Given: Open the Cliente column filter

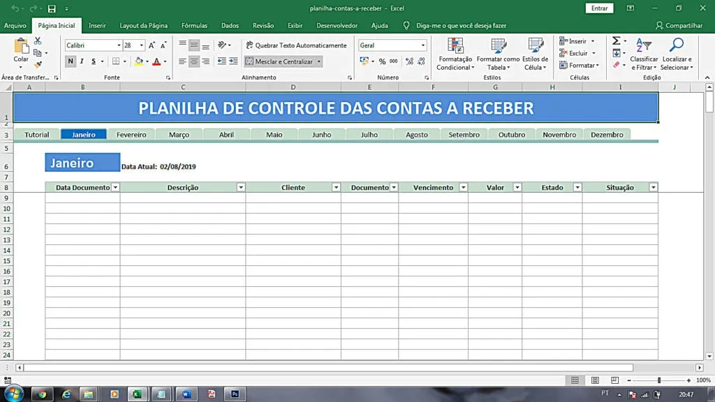Looking at the screenshot, I should pos(336,187).
